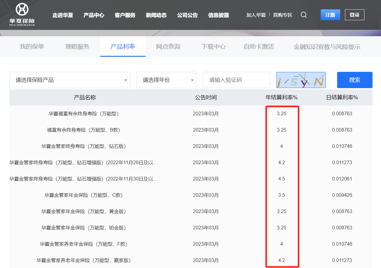This screenshot has height=268, width=381.
Task: Click the 0.012061 daily rate value
Action: click(342, 179)
